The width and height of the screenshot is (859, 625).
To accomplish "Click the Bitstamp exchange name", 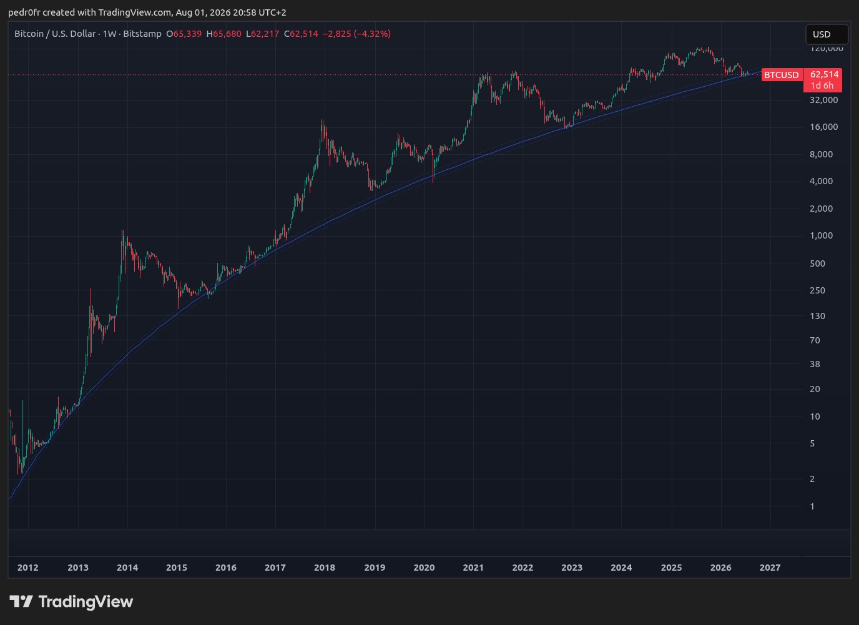I will click(x=142, y=34).
